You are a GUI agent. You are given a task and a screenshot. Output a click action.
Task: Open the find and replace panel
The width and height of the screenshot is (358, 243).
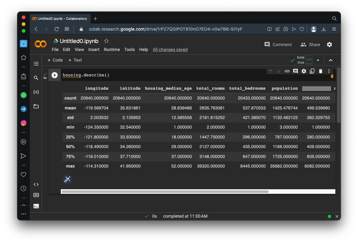click(x=36, y=78)
